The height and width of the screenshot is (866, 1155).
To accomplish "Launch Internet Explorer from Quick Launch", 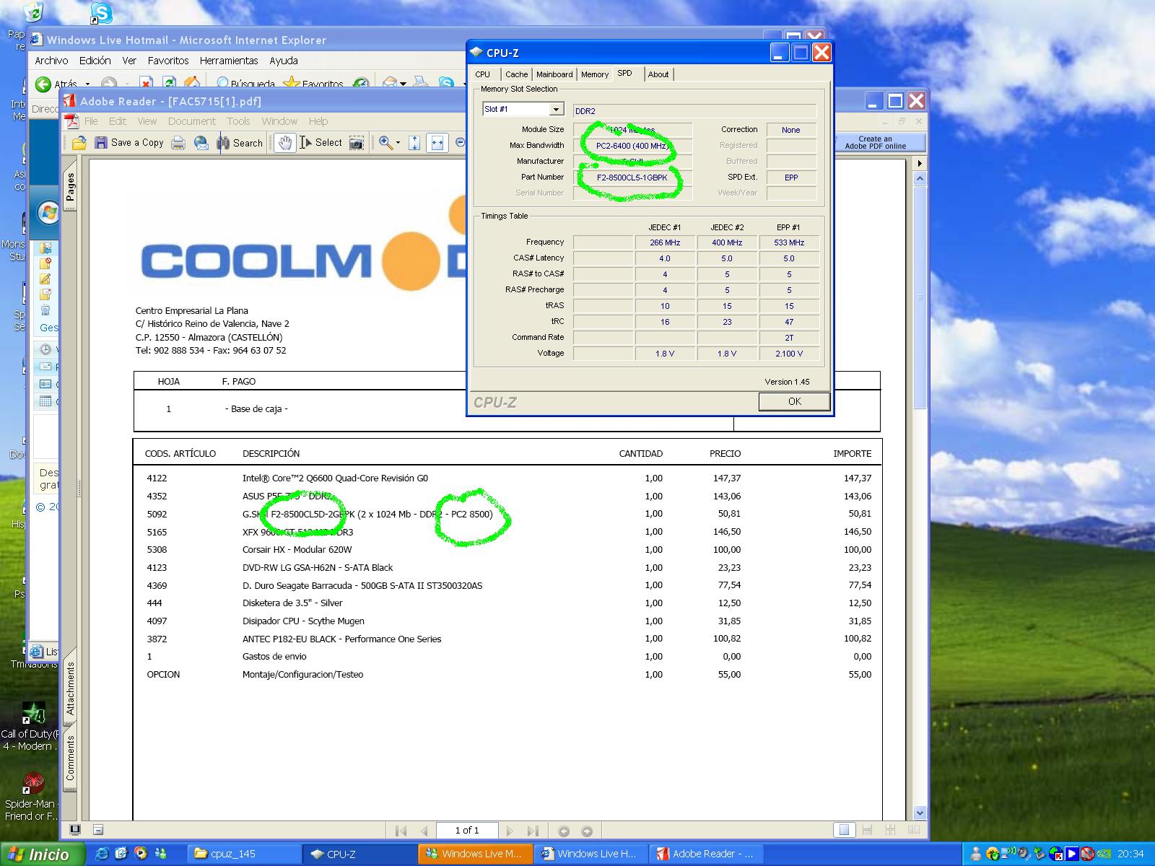I will 102,854.
